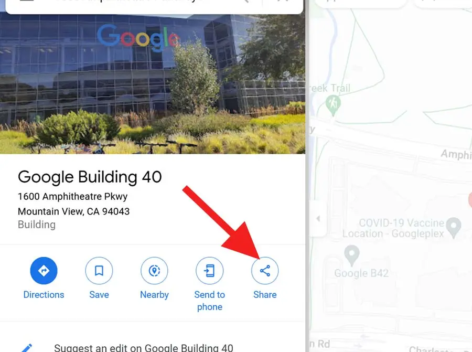Click the blue Directions icon
The height and width of the screenshot is (352, 472).
pos(44,270)
